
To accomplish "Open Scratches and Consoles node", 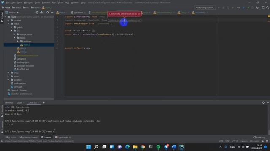I will (x=20, y=94).
